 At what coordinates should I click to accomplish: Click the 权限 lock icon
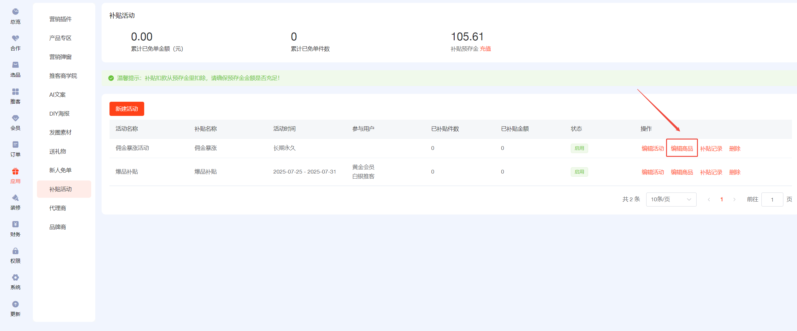pos(15,251)
